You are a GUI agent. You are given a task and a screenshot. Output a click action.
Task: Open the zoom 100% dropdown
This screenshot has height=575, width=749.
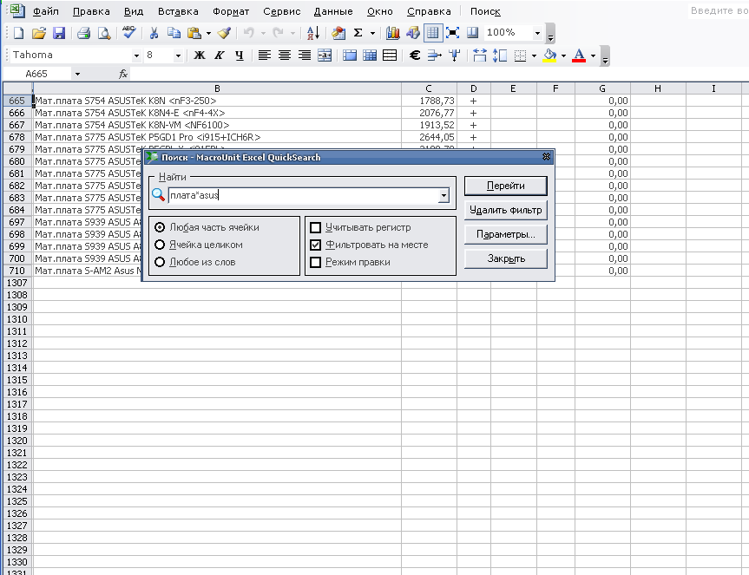pos(537,33)
